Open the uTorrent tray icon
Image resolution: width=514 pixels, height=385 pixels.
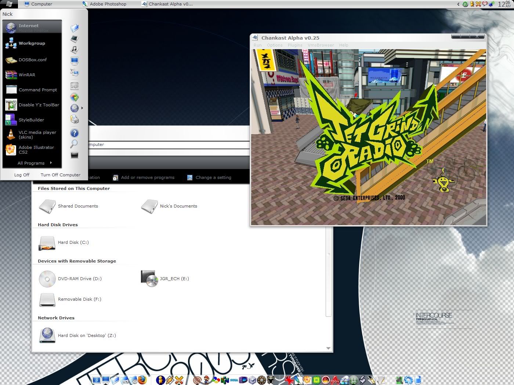click(465, 4)
